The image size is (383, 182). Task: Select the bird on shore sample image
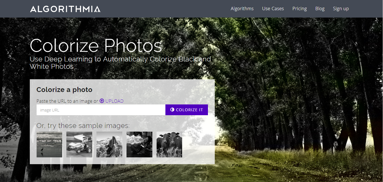(x=49, y=144)
